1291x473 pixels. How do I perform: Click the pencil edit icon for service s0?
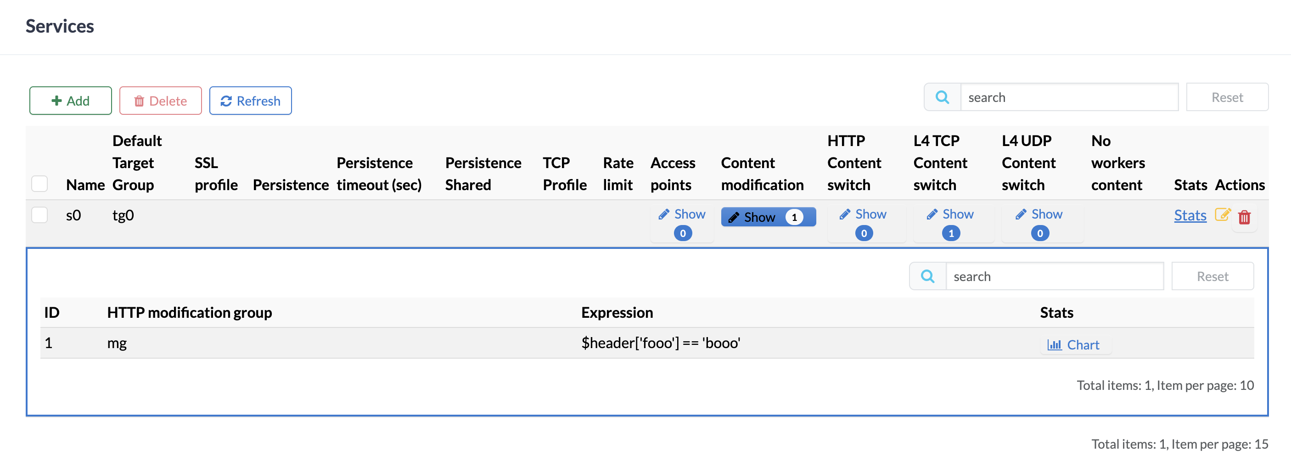(x=1222, y=215)
